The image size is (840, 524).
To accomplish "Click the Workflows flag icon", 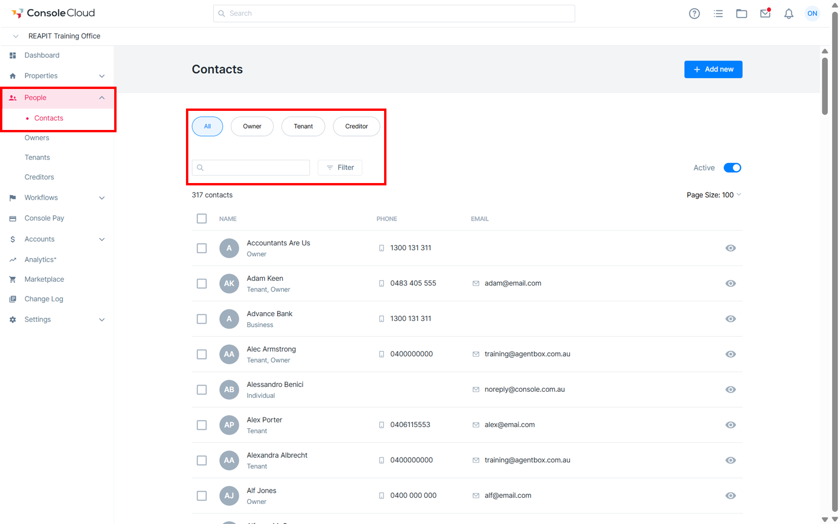I will [x=13, y=198].
